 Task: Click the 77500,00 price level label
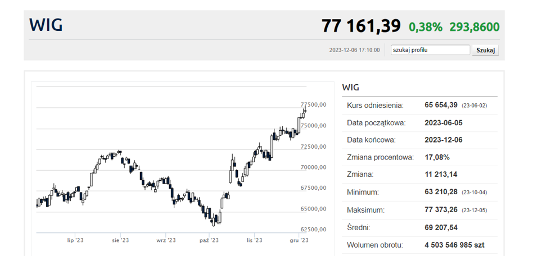(313, 104)
